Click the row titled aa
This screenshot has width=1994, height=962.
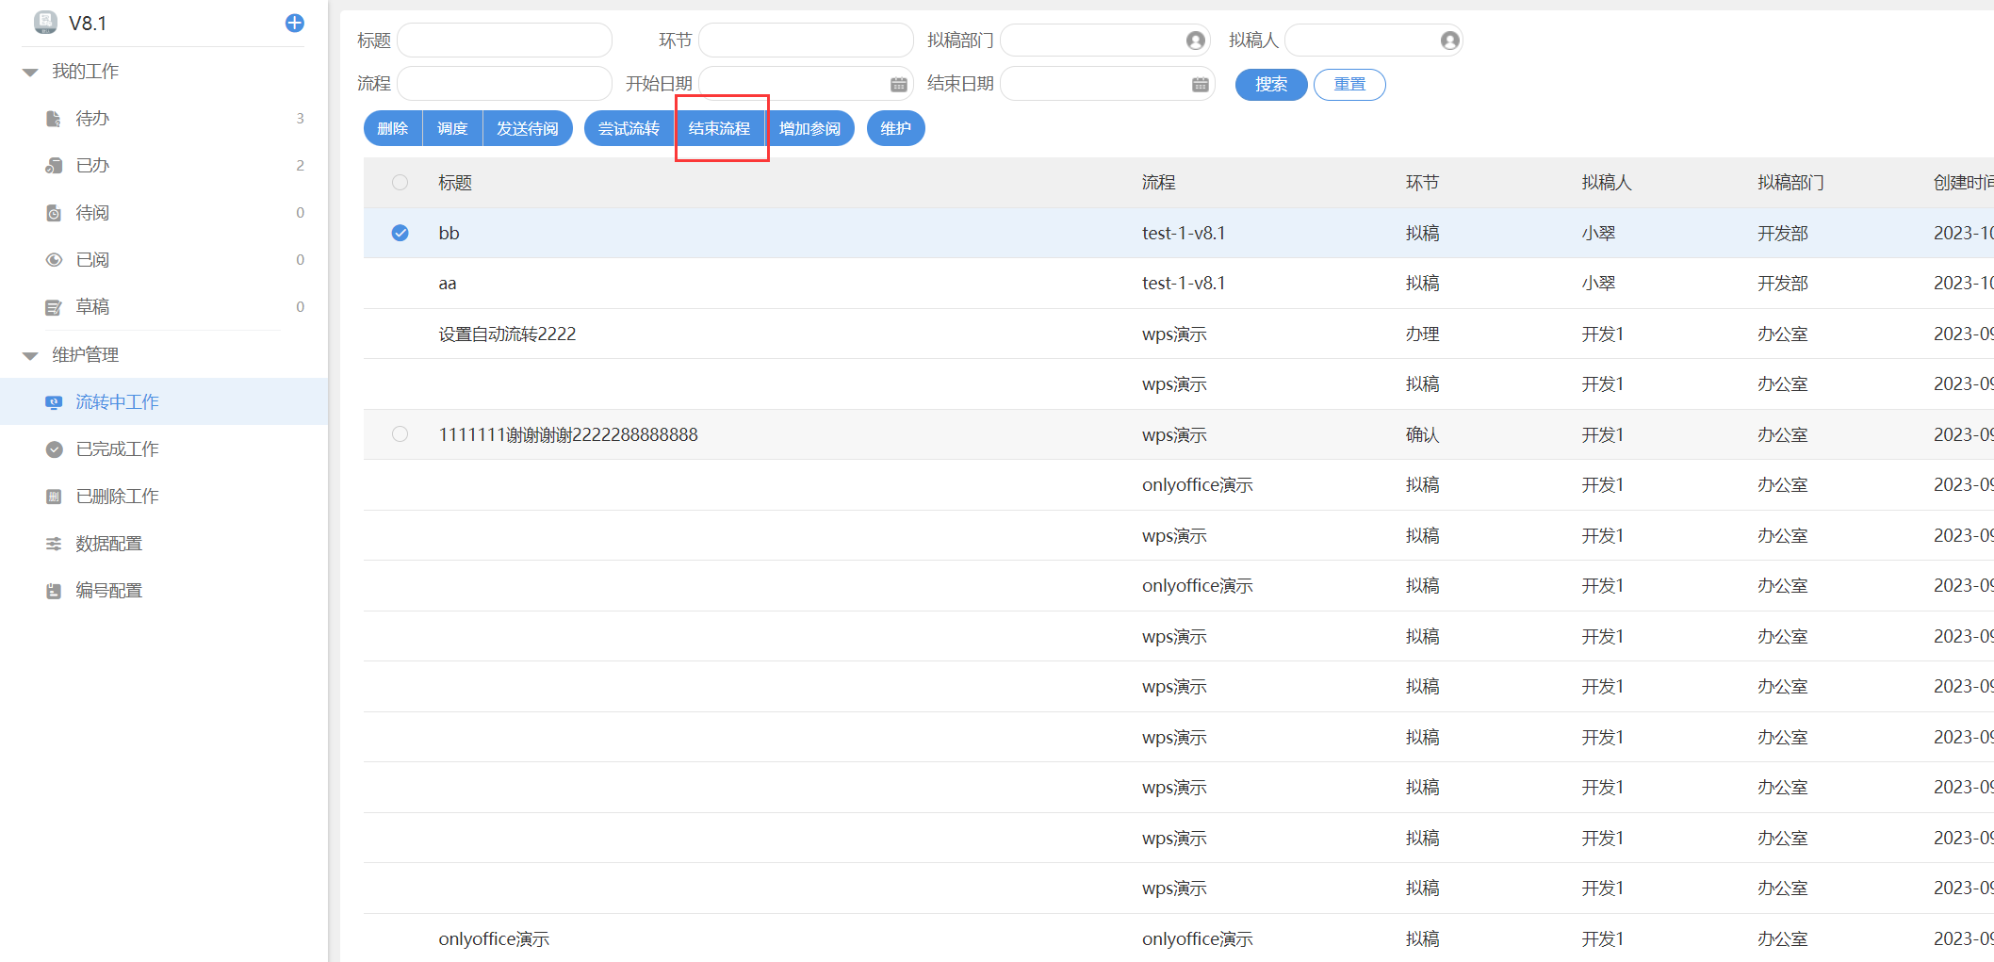[x=1178, y=284]
